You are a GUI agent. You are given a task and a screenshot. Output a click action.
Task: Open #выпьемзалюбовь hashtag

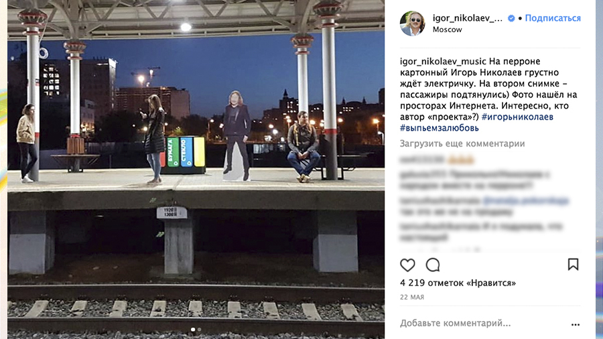click(439, 128)
